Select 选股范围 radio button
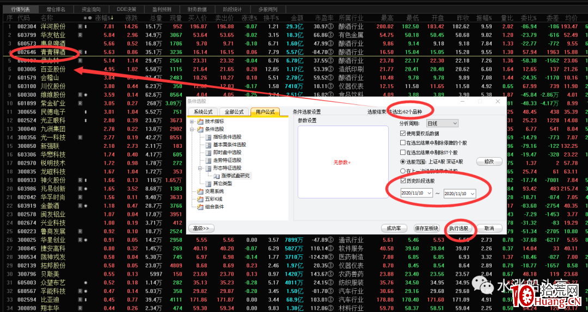Image resolution: width=588 pixels, height=312 pixels. (x=403, y=162)
